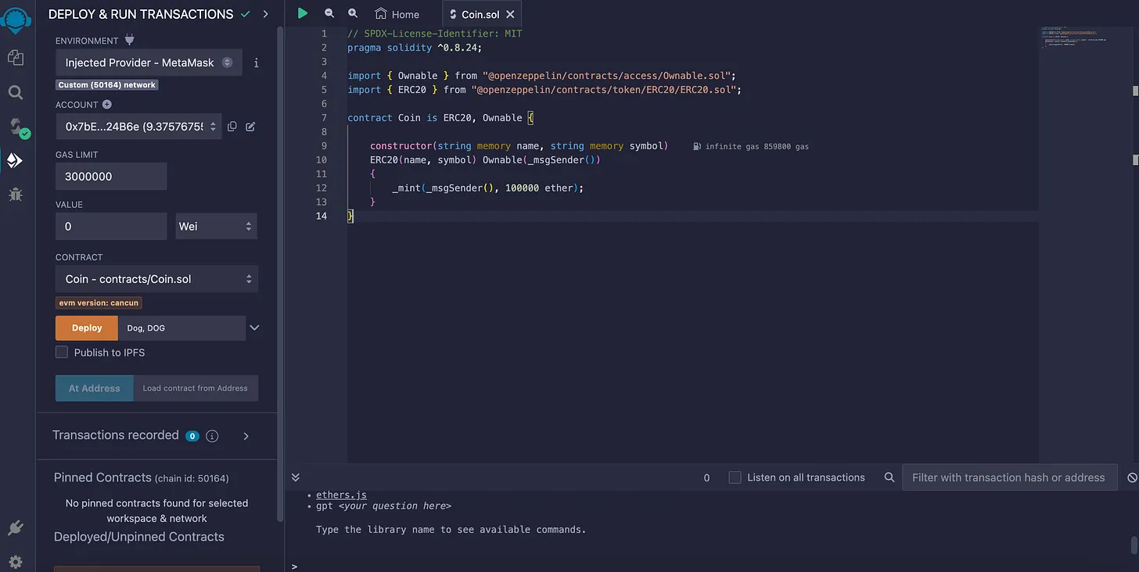The image size is (1139, 572).
Task: Click the Gas Limit input field
Action: click(x=111, y=177)
